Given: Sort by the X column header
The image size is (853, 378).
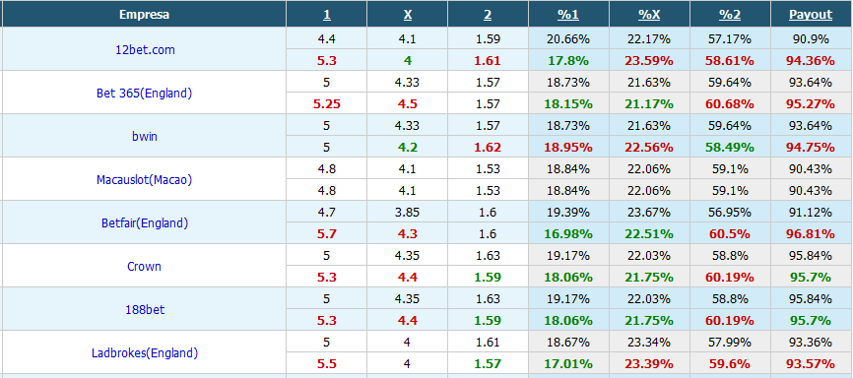Looking at the screenshot, I should (408, 15).
